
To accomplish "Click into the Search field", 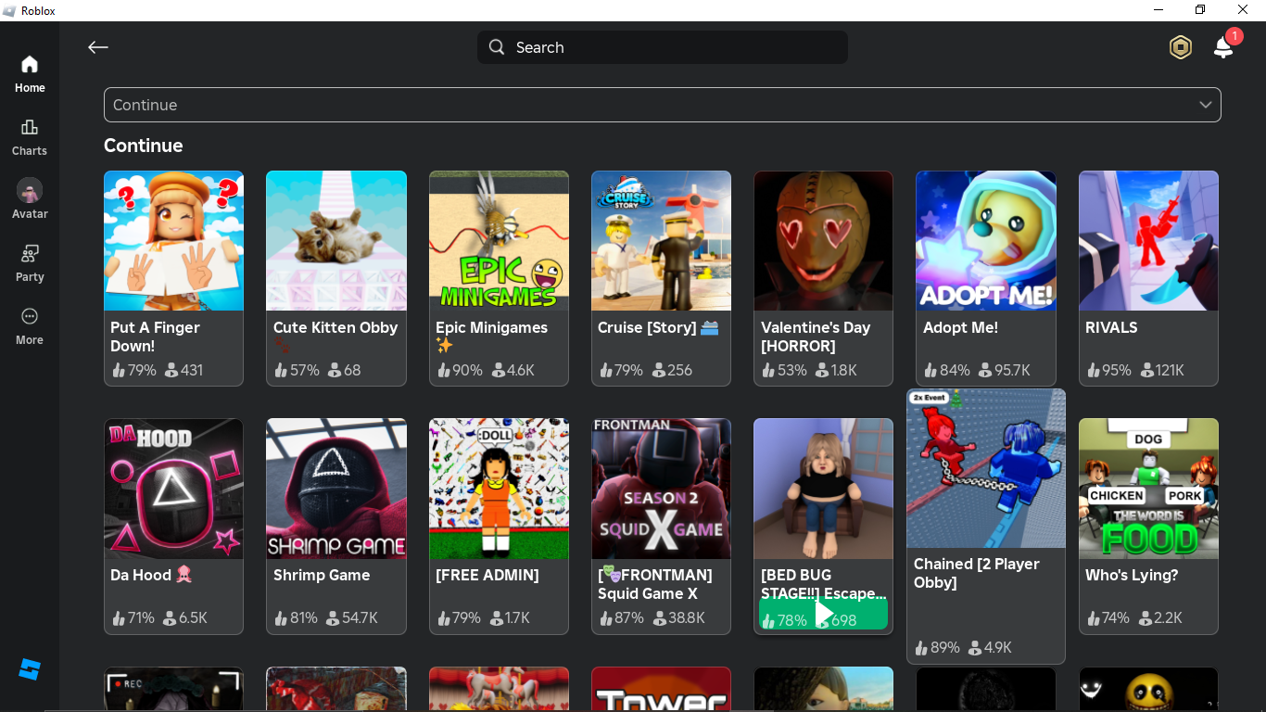I will pyautogui.click(x=663, y=47).
